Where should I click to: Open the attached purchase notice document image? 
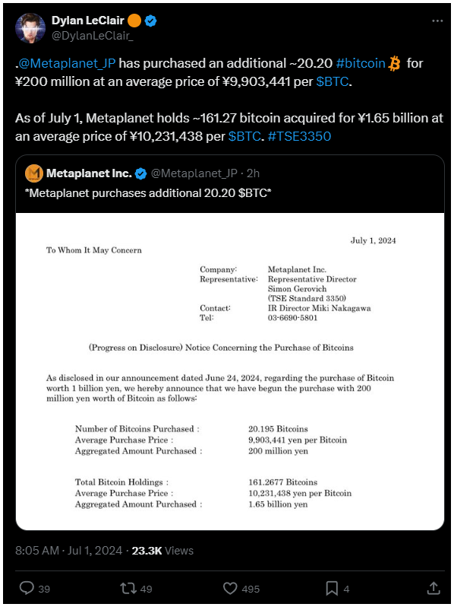click(230, 372)
